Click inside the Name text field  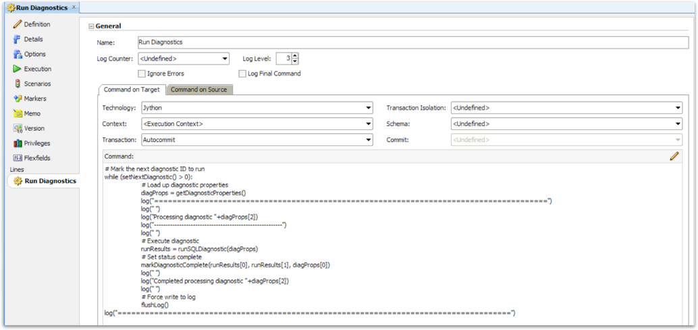coord(413,42)
